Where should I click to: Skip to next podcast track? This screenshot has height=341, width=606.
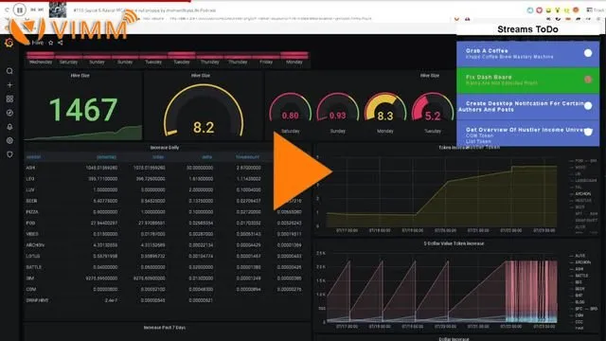[41, 9]
